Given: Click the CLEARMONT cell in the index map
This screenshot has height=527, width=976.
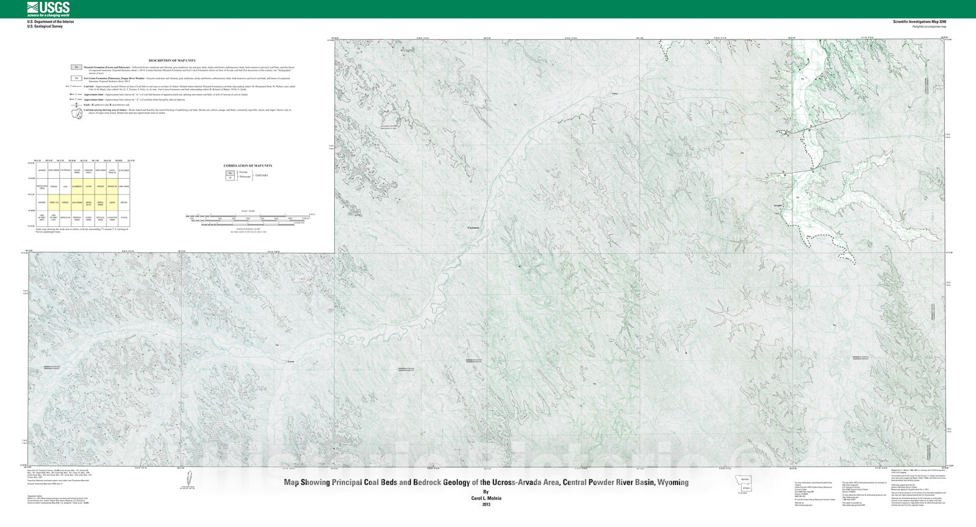Looking at the screenshot, I should point(77,186).
